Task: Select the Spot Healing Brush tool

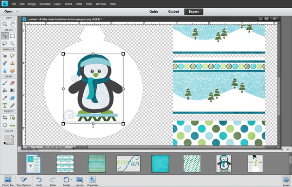Action: pyautogui.click(x=12, y=56)
